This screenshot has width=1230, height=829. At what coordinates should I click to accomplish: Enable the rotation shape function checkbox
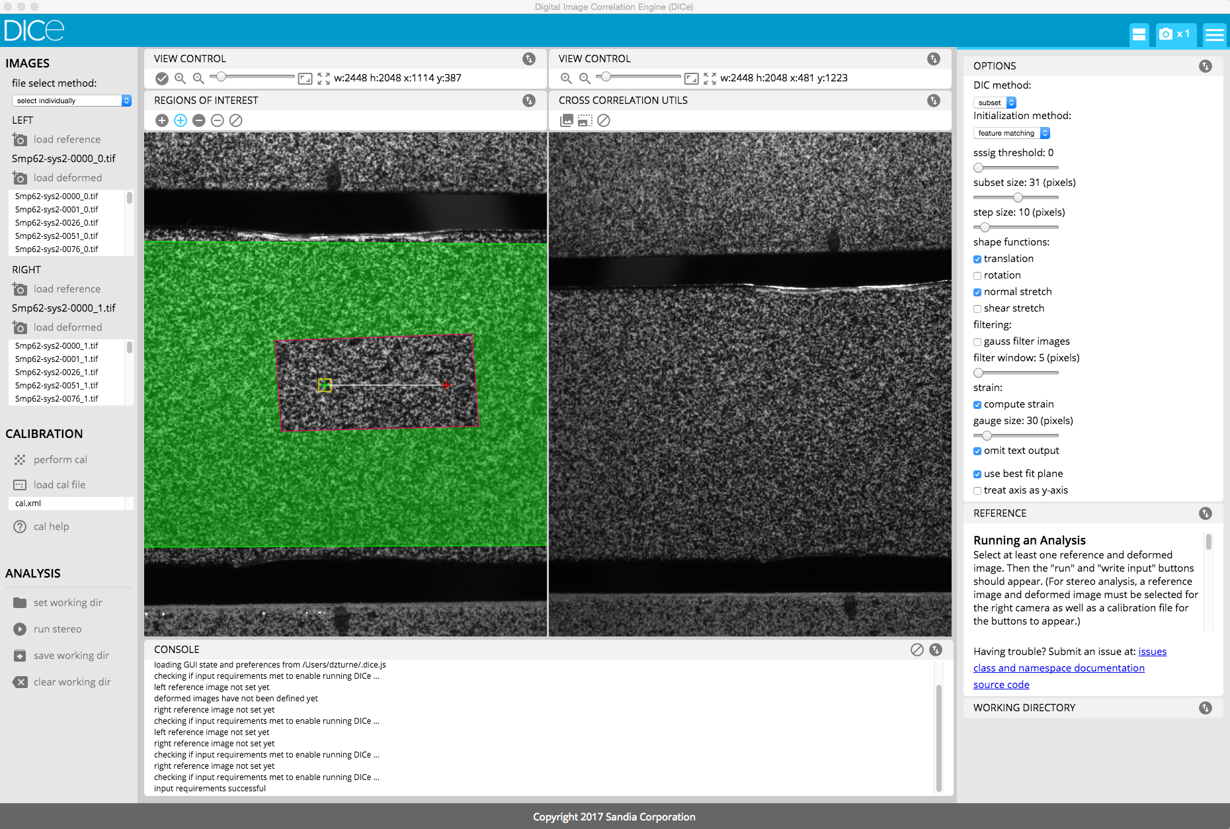click(977, 276)
